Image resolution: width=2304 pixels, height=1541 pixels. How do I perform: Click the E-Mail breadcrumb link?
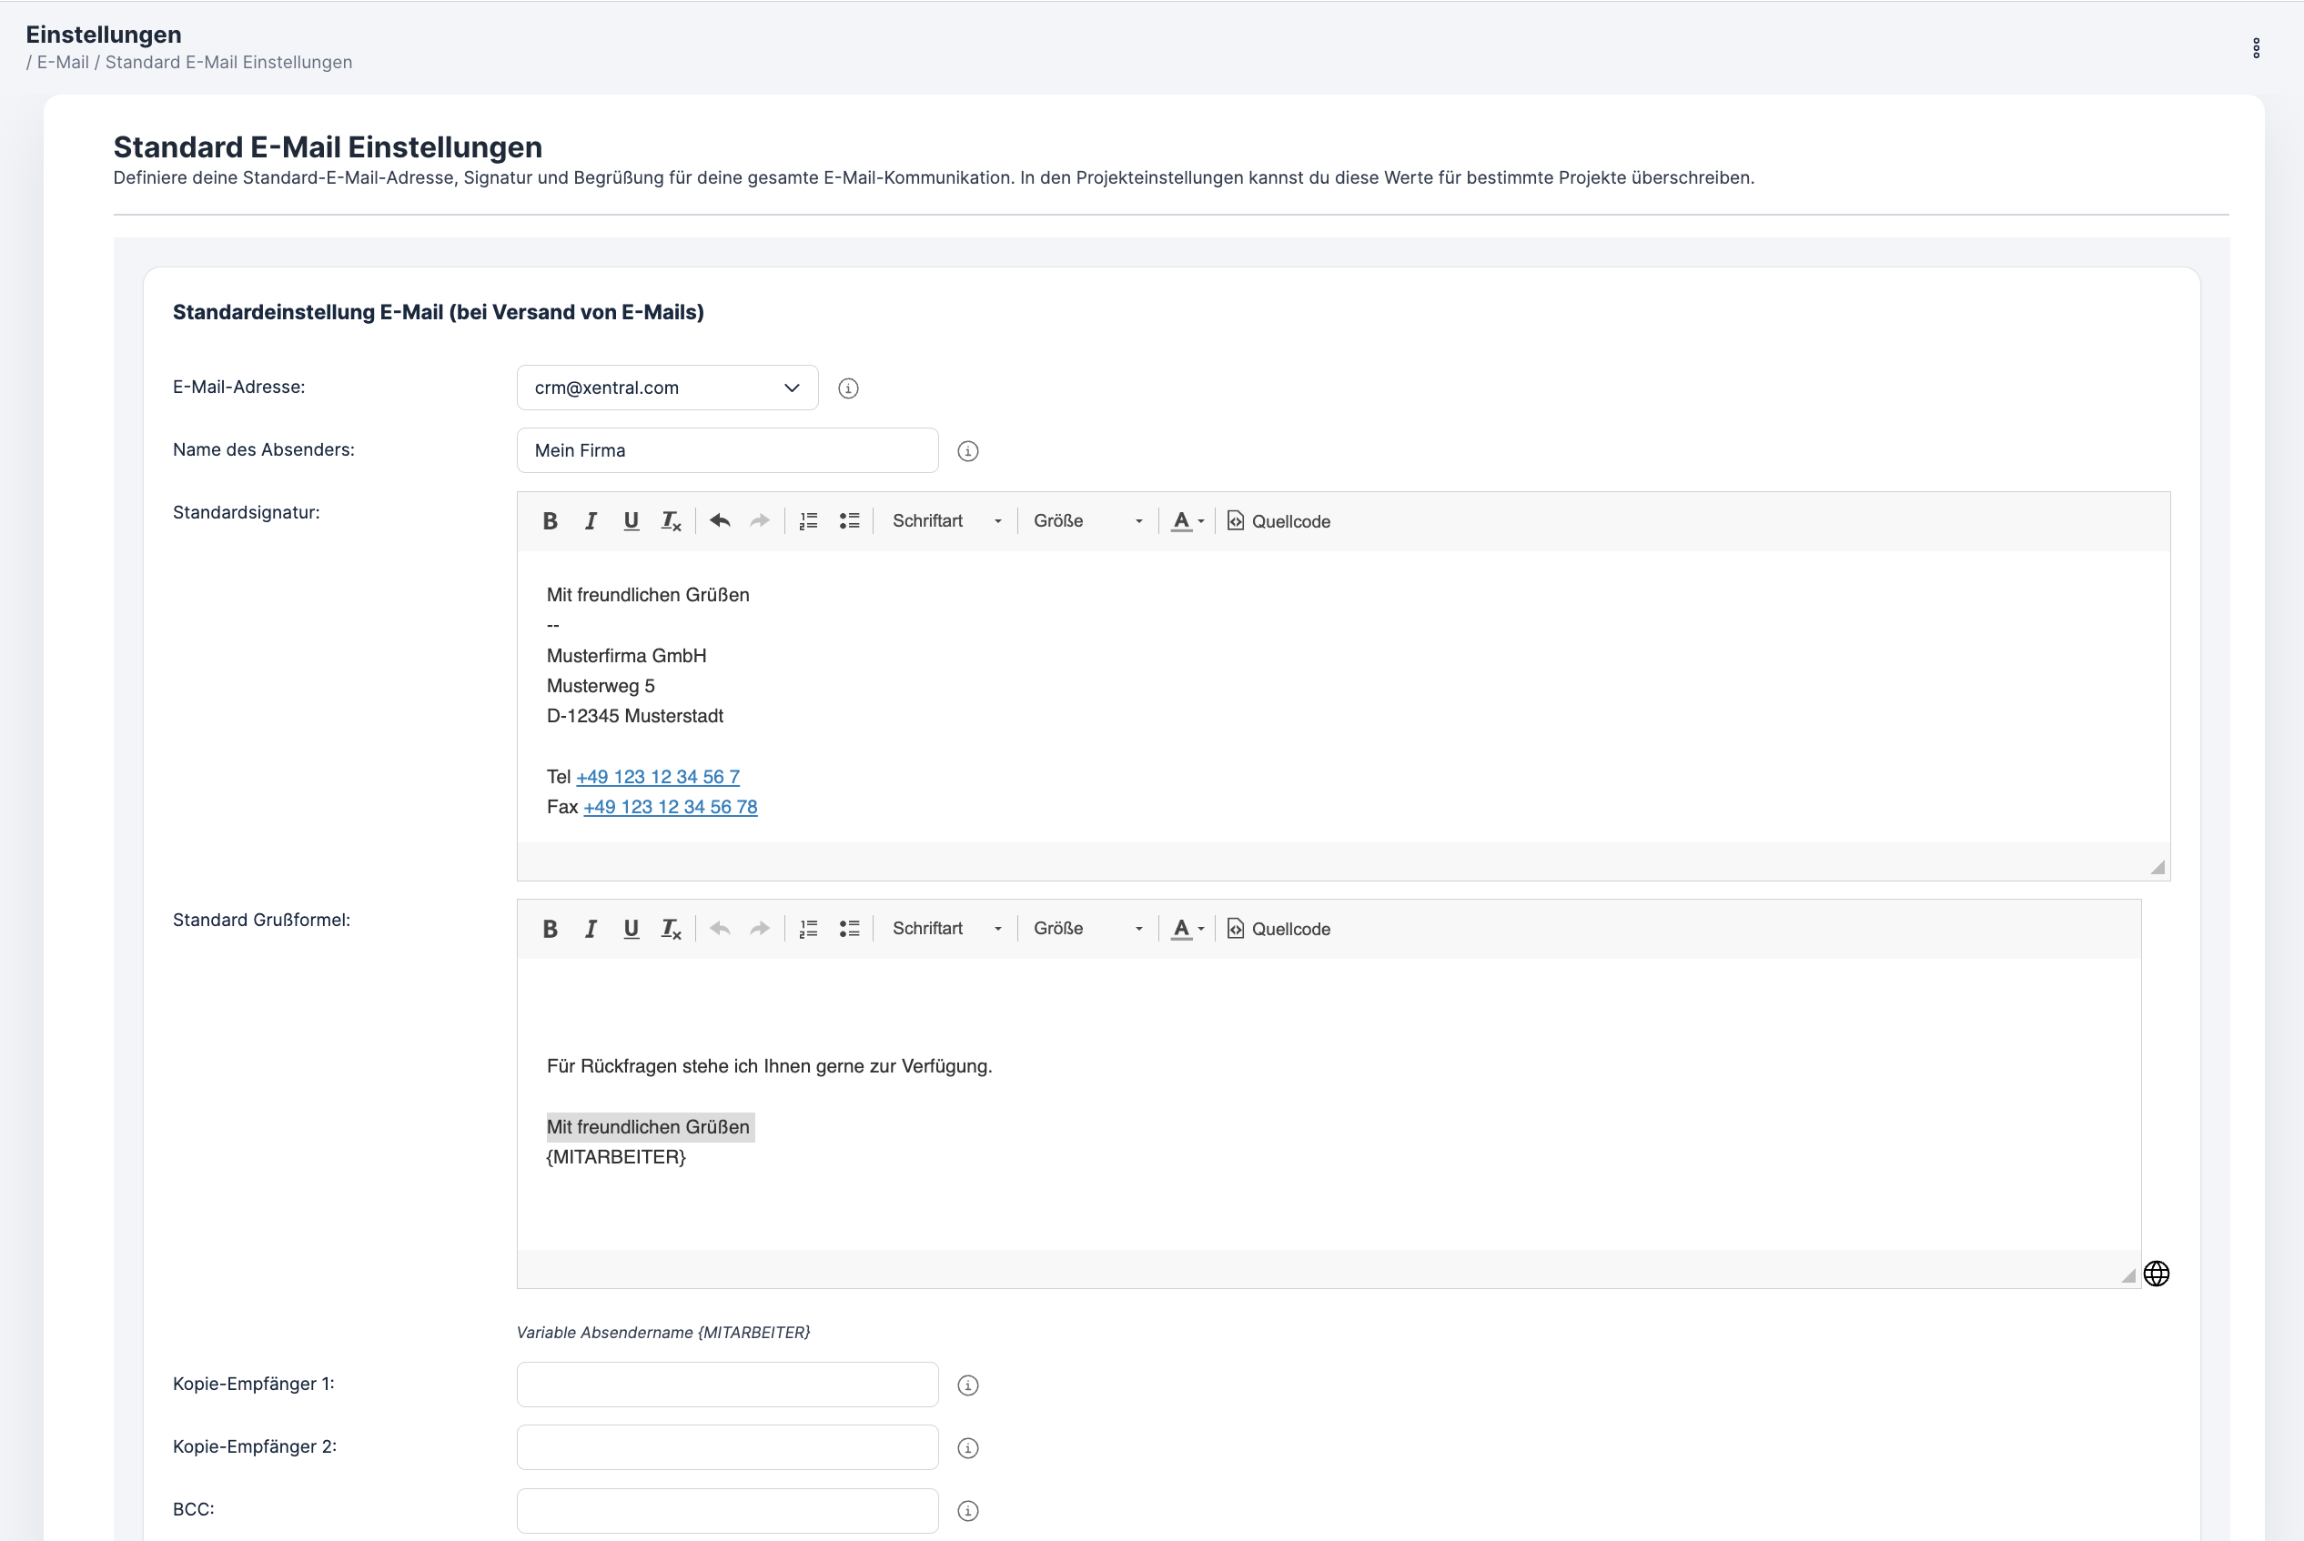(63, 62)
